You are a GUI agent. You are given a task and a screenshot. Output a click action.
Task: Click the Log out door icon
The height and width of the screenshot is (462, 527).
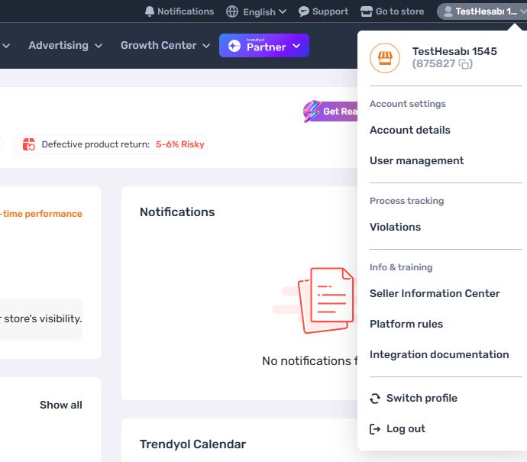pos(375,429)
